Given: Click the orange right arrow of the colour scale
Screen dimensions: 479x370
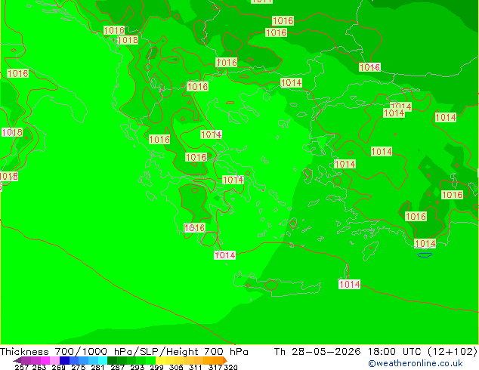Looking at the screenshot, I should (225, 360).
